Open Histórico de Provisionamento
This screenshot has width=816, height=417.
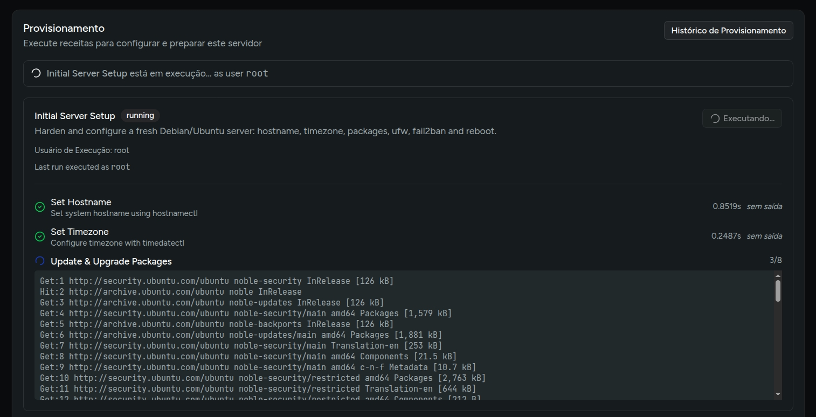(x=728, y=31)
